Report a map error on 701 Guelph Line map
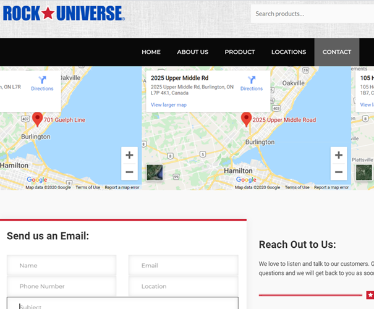This screenshot has width=374, height=309. [x=122, y=187]
